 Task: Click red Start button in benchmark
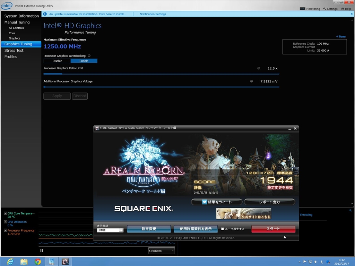[x=273, y=229]
